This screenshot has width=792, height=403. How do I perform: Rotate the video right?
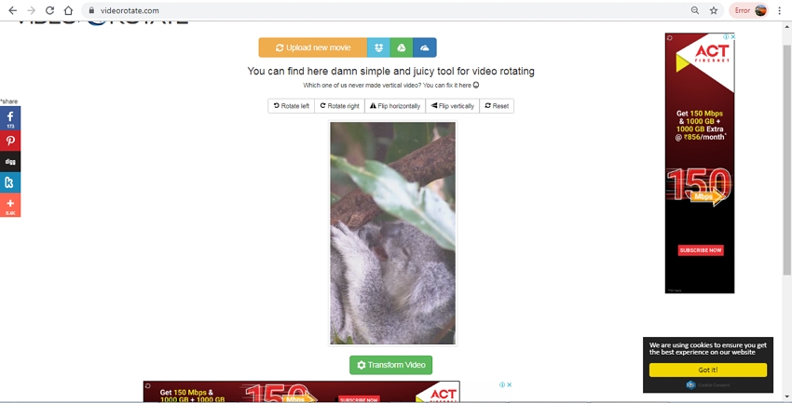pos(339,106)
